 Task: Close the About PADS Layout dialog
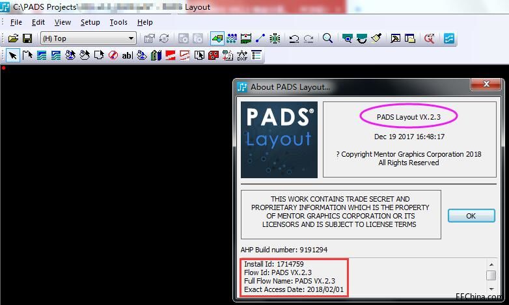pyautogui.click(x=486, y=84)
